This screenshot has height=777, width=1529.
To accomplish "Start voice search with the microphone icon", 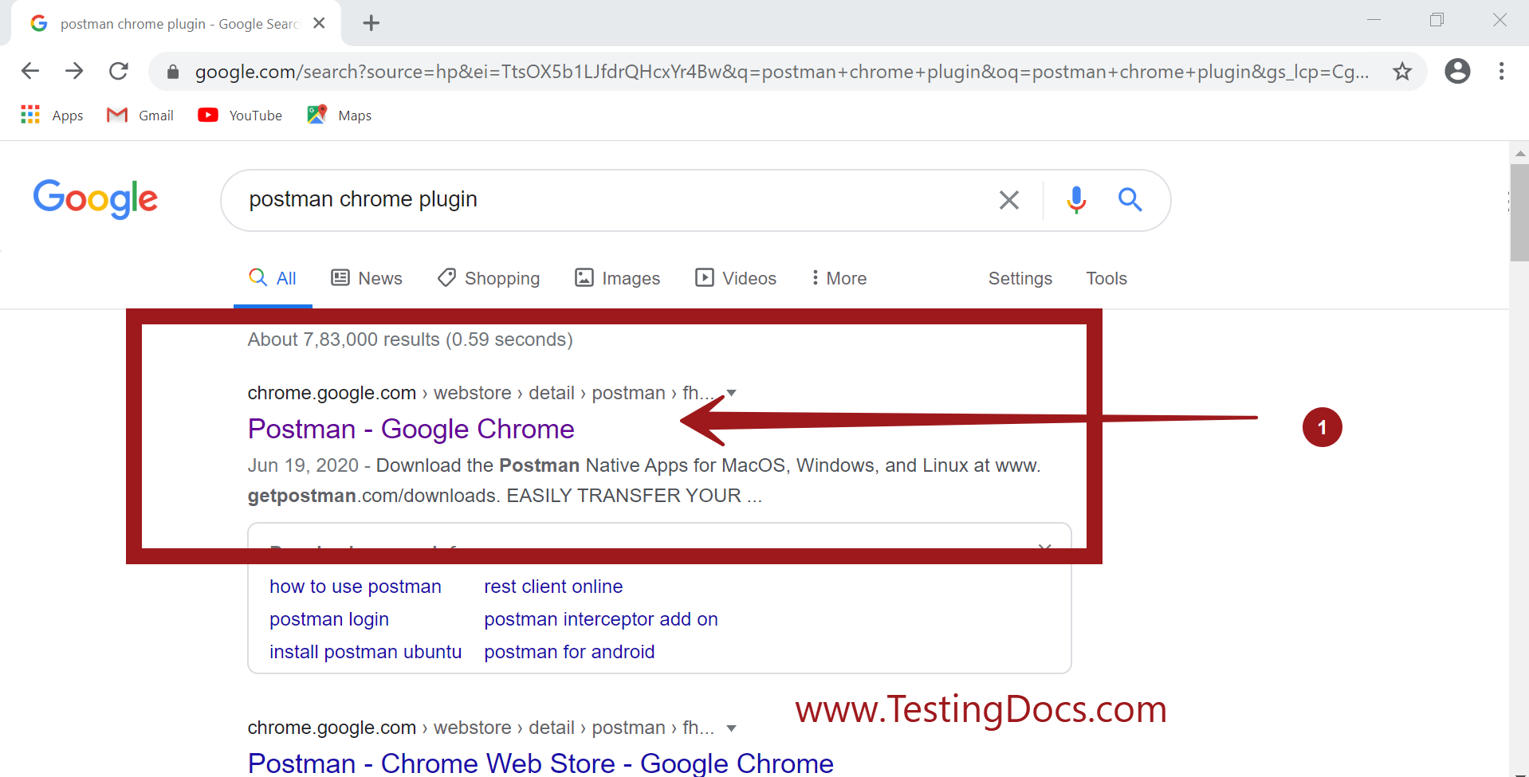I will [1076, 200].
